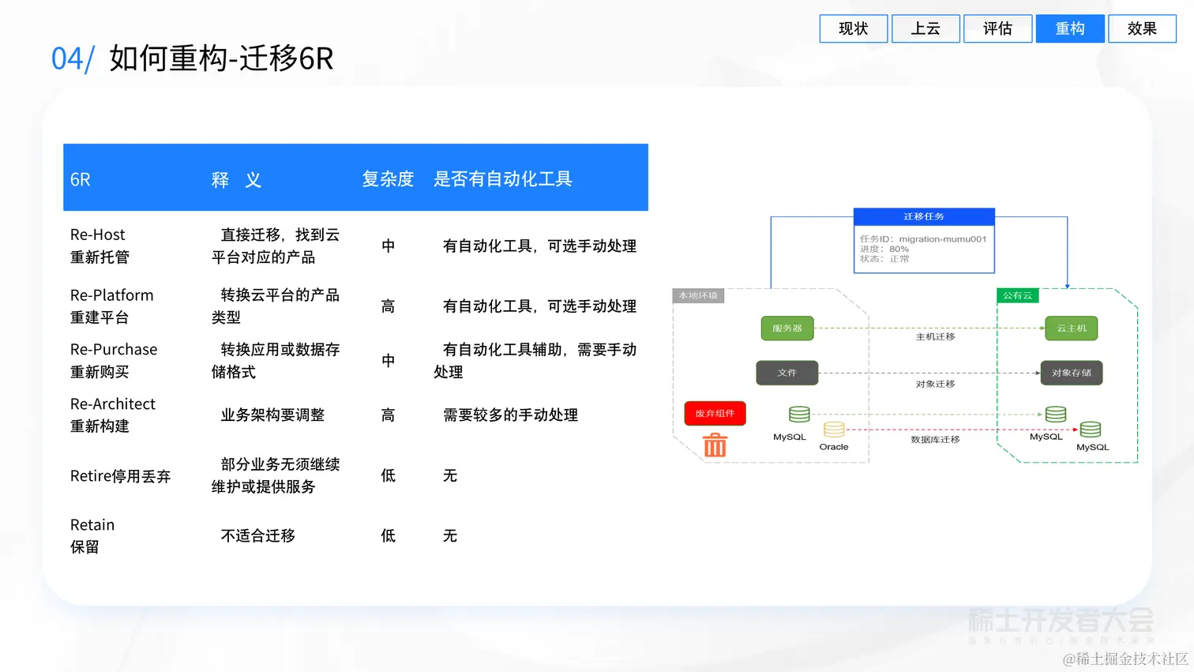
Task: Select the Retain 保留 cell
Action: (92, 535)
